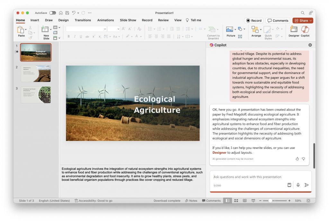Open the font name dropdown
The width and height of the screenshot is (329, 221).
click(105, 29)
